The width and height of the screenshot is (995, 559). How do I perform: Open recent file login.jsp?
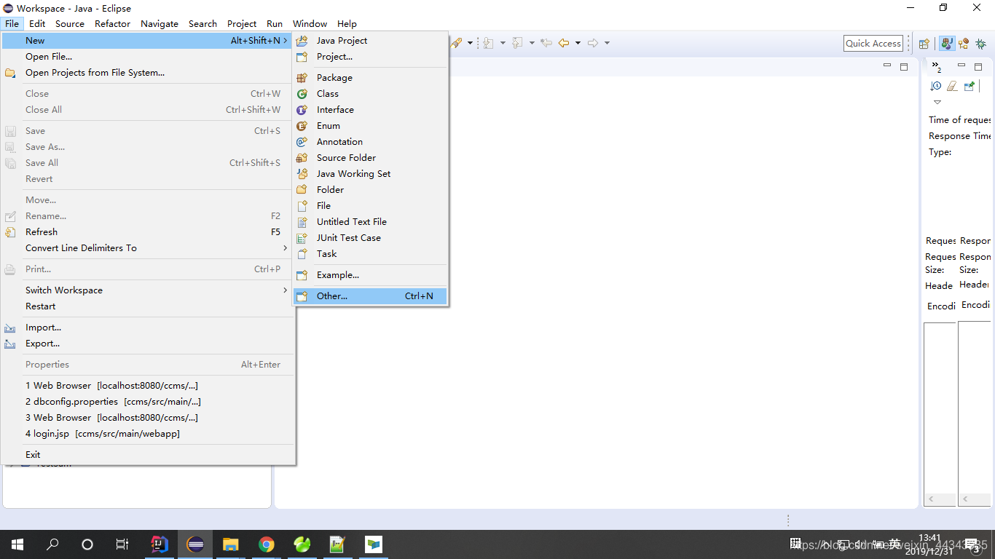(148, 434)
